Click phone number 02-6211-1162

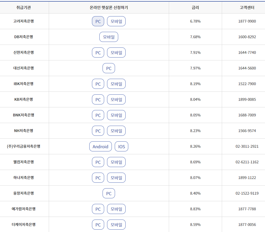[x=247, y=162]
